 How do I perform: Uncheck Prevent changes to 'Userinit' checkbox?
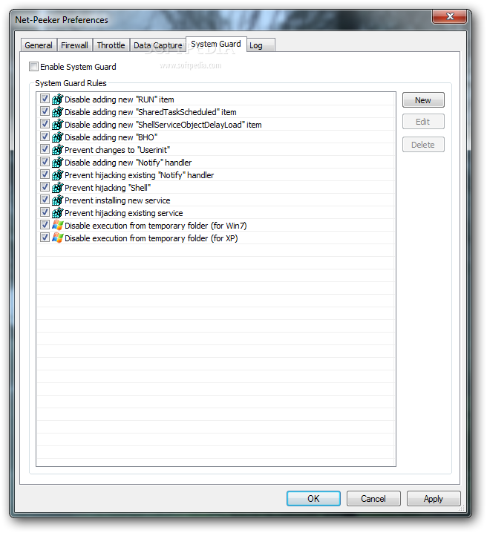point(45,149)
